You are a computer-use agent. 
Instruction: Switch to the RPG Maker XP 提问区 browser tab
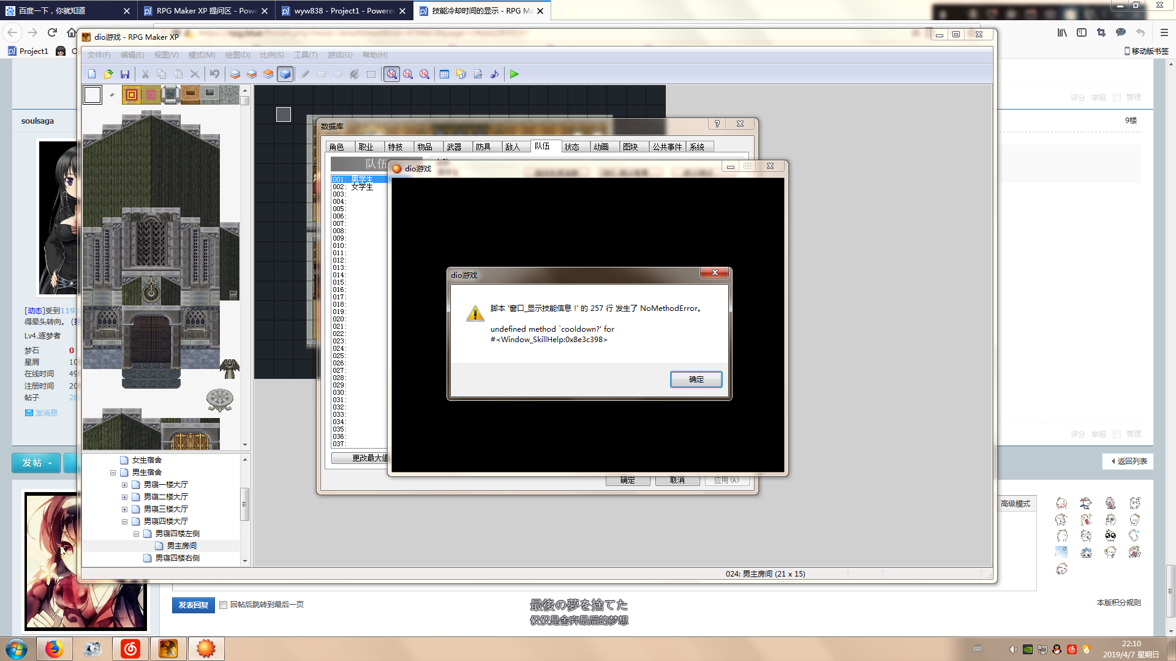click(206, 10)
